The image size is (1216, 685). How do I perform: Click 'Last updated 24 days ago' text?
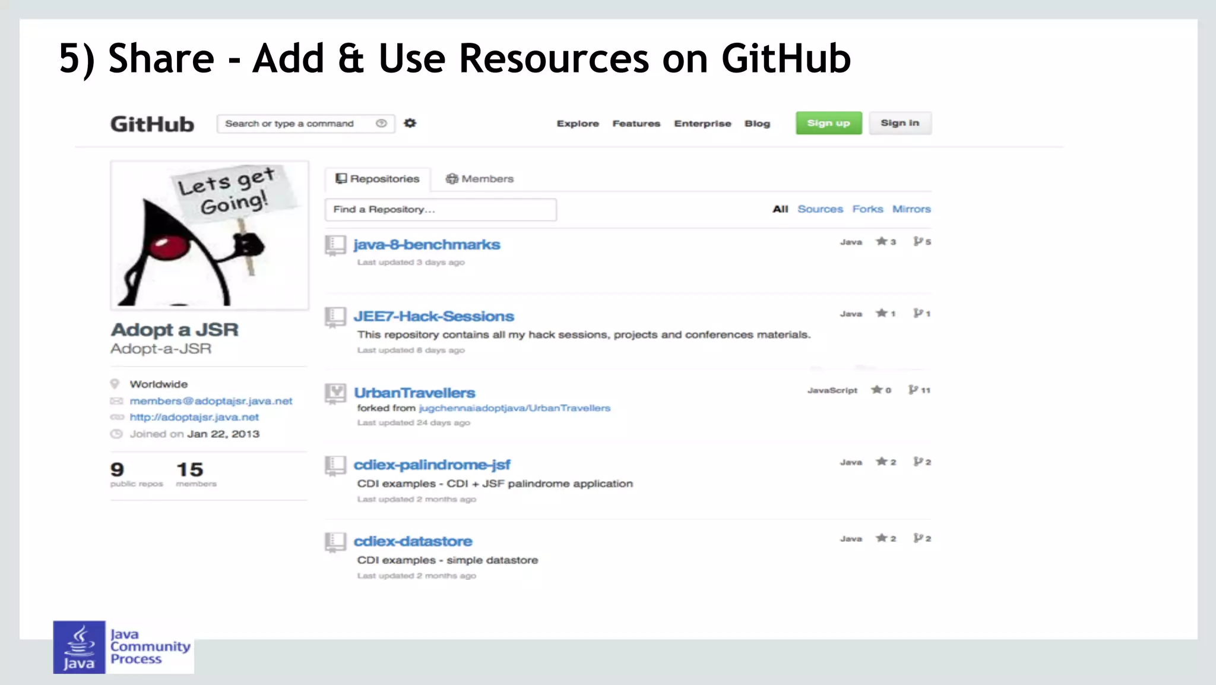point(413,422)
